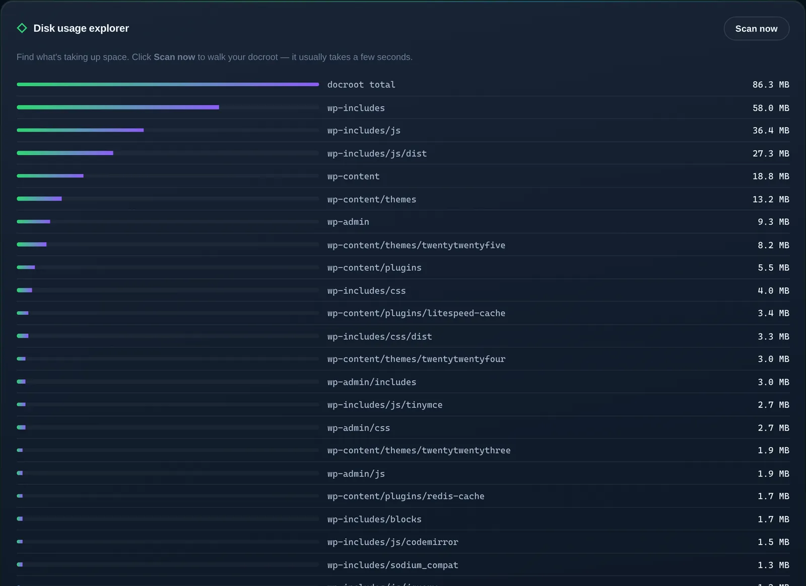806x586 pixels.
Task: Start a scan with the Scan now button
Action: (x=756, y=29)
